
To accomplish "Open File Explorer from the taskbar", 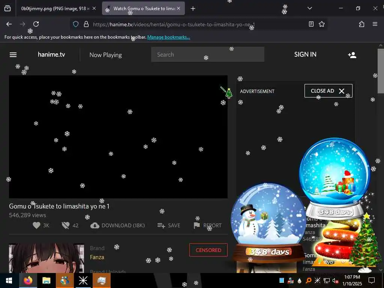I will click(x=46, y=280).
